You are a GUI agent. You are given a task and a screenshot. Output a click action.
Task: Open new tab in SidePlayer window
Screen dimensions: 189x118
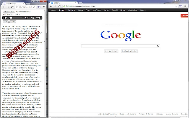pos(28,4)
